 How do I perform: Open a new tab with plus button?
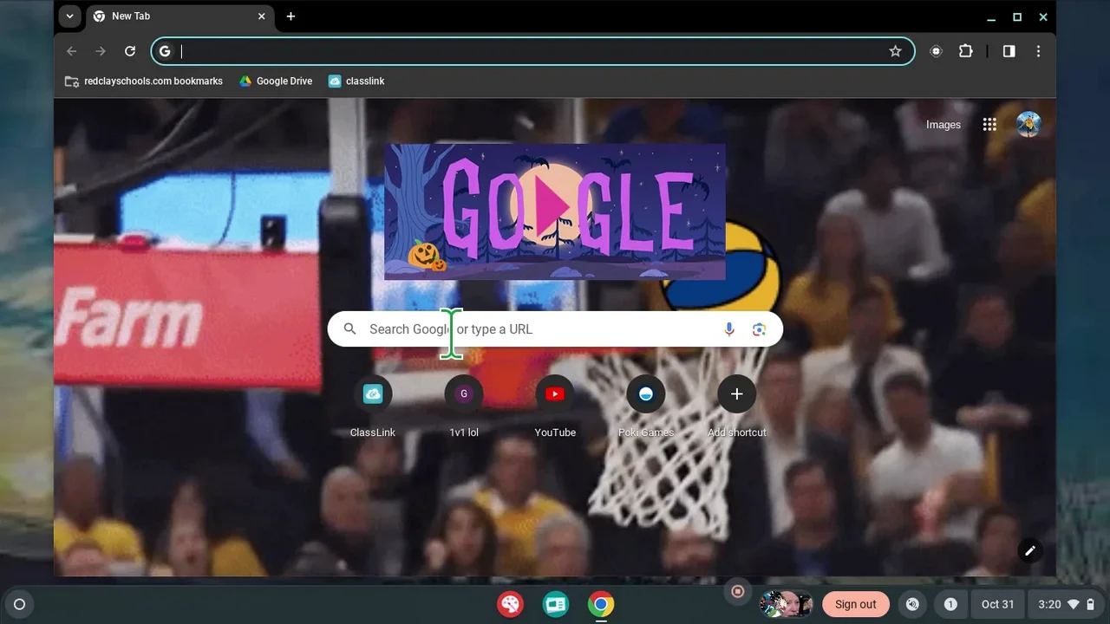click(x=291, y=16)
